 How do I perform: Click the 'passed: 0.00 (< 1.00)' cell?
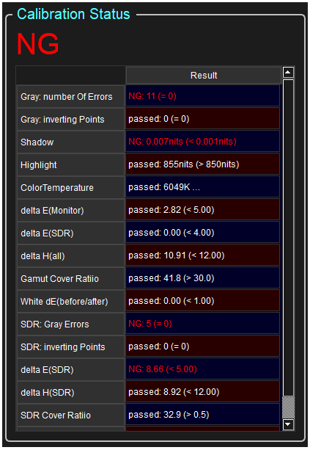click(x=202, y=300)
